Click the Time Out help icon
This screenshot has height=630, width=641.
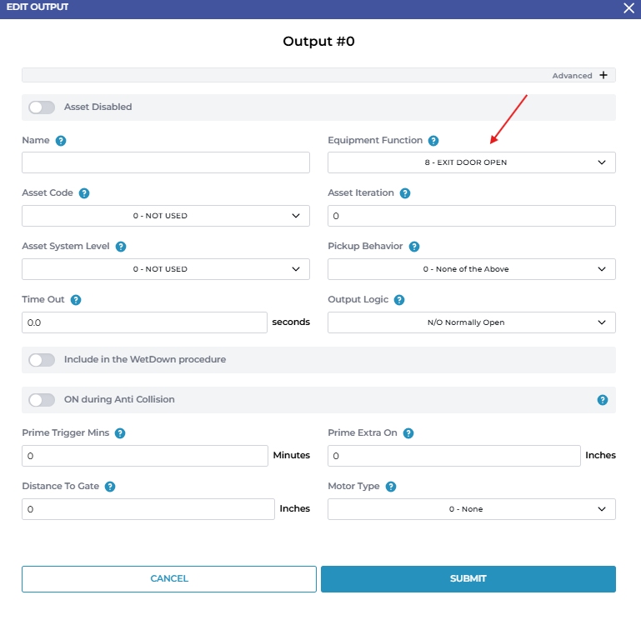76,300
